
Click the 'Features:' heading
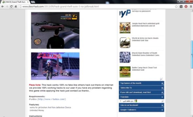click(34, 105)
